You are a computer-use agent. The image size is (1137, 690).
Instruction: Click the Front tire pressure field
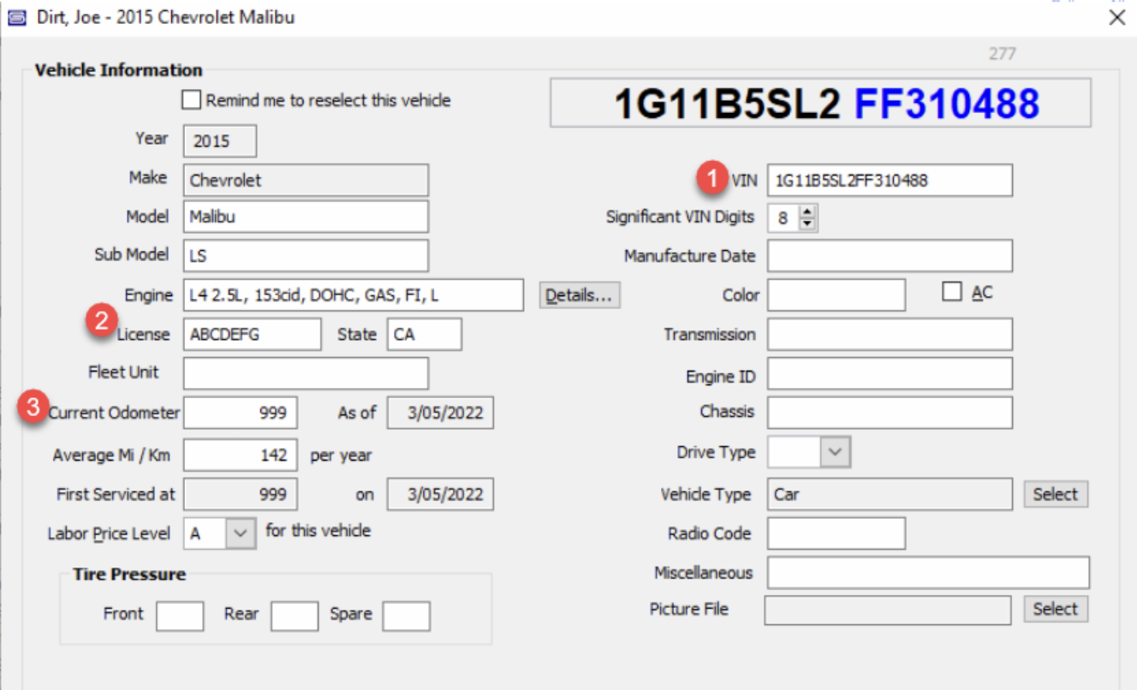click(x=180, y=616)
